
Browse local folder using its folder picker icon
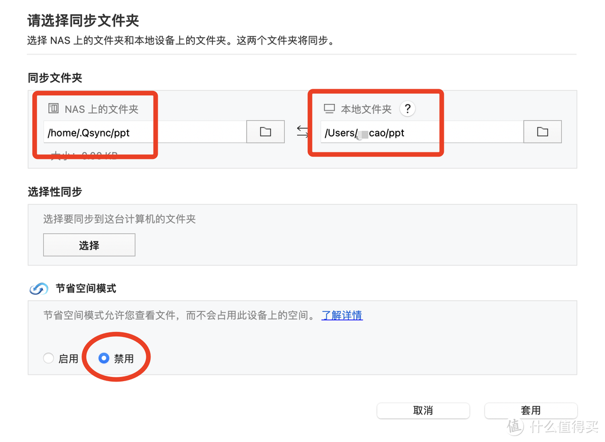(x=542, y=131)
